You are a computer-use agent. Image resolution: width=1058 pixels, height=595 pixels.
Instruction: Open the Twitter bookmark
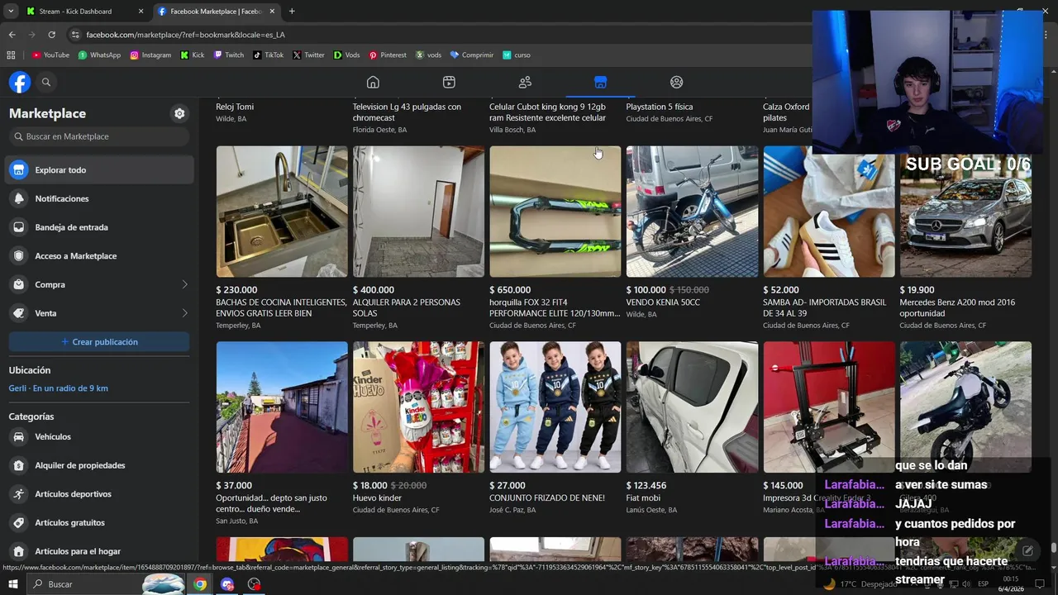pos(309,55)
